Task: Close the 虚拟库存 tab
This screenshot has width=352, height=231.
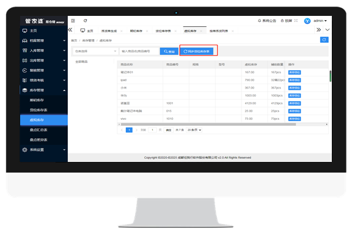Action: (201, 31)
